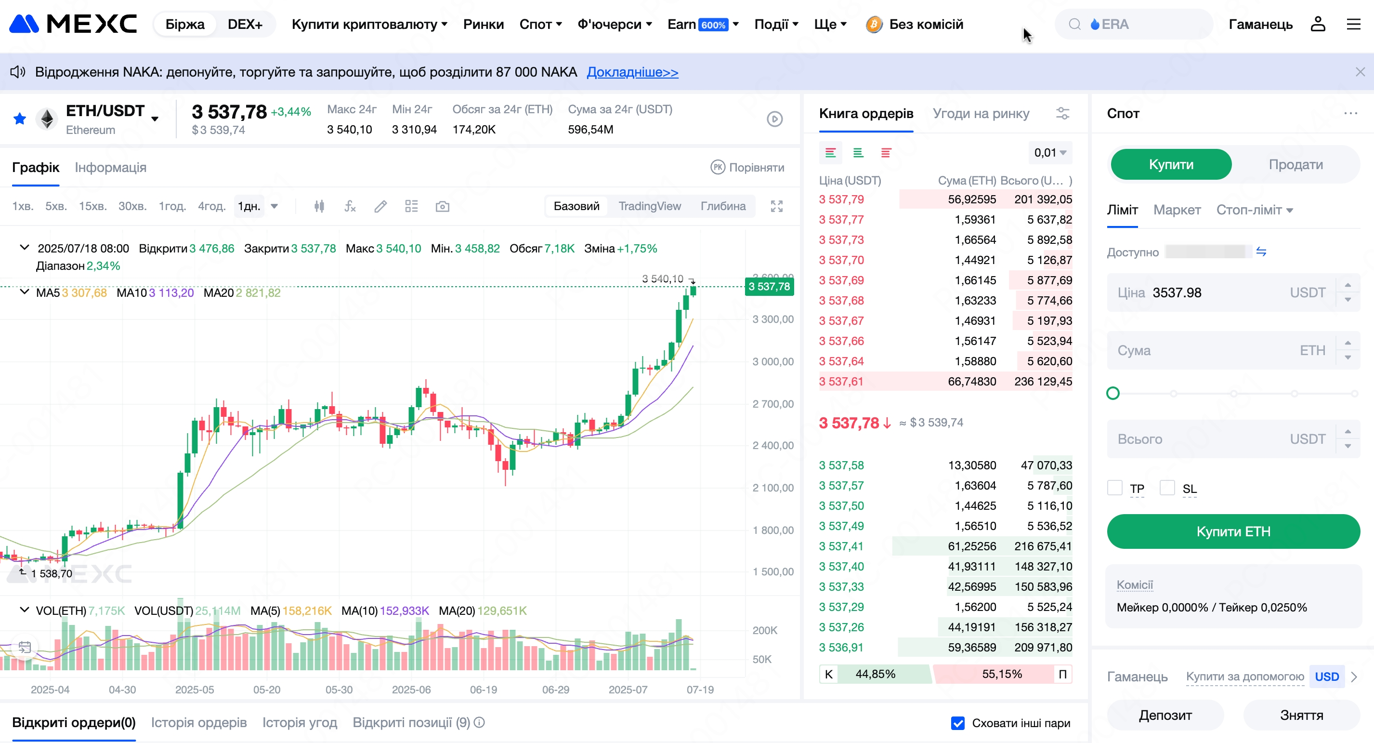Select the 4год. timeframe
Screen dimensions: 1374x743
212,206
